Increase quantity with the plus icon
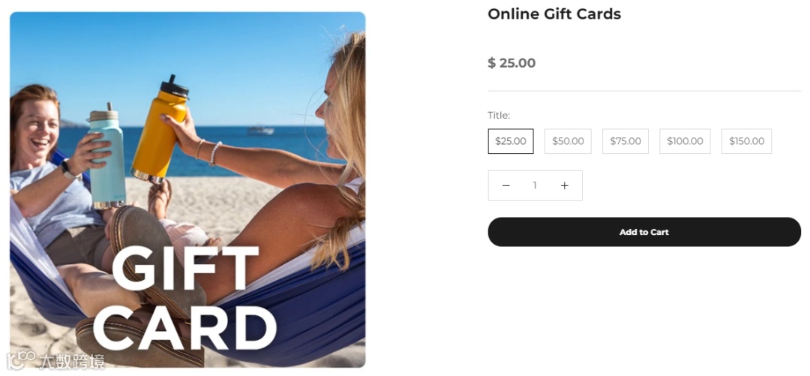 [564, 185]
